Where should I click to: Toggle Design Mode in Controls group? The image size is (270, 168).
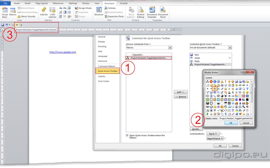[x=83, y=8]
